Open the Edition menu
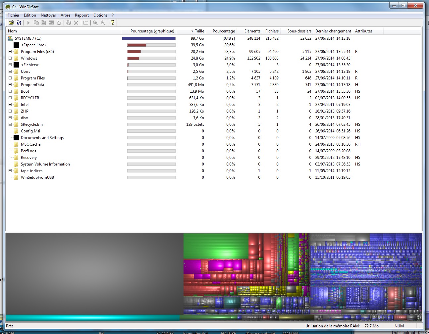 tap(30, 15)
